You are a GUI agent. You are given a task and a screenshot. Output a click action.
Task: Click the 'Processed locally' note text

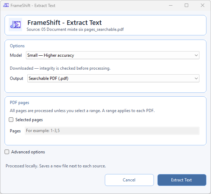[x=56, y=166]
